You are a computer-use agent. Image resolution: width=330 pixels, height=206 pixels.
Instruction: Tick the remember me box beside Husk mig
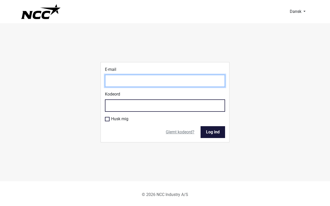(107, 119)
